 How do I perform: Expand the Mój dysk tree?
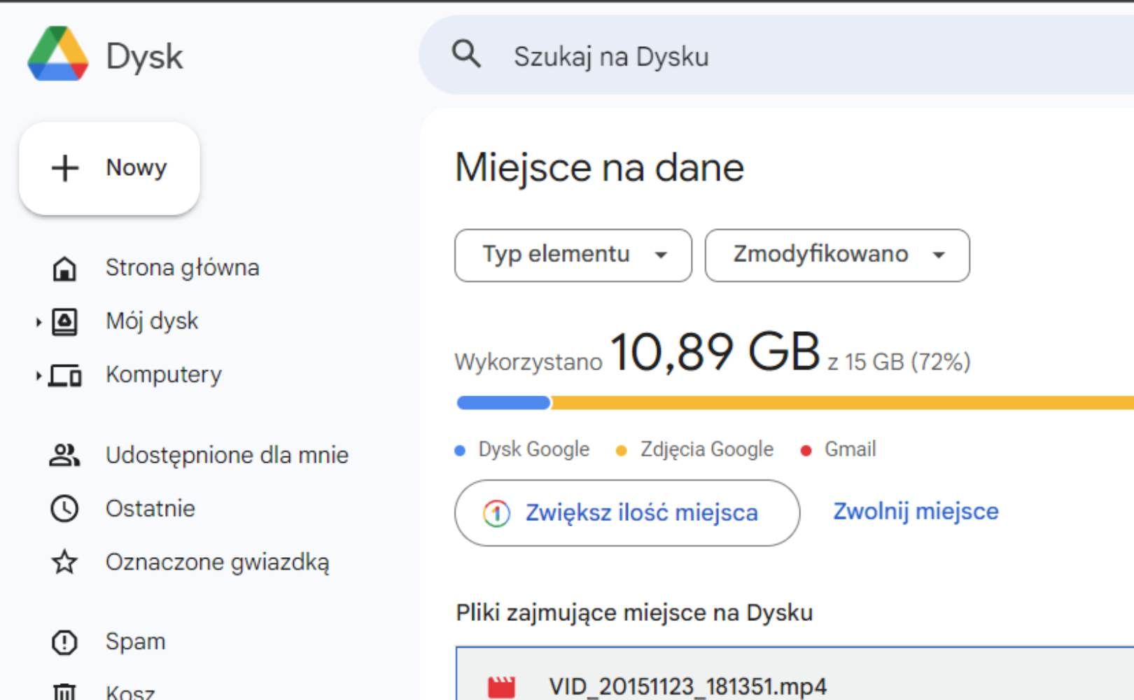pos(38,322)
